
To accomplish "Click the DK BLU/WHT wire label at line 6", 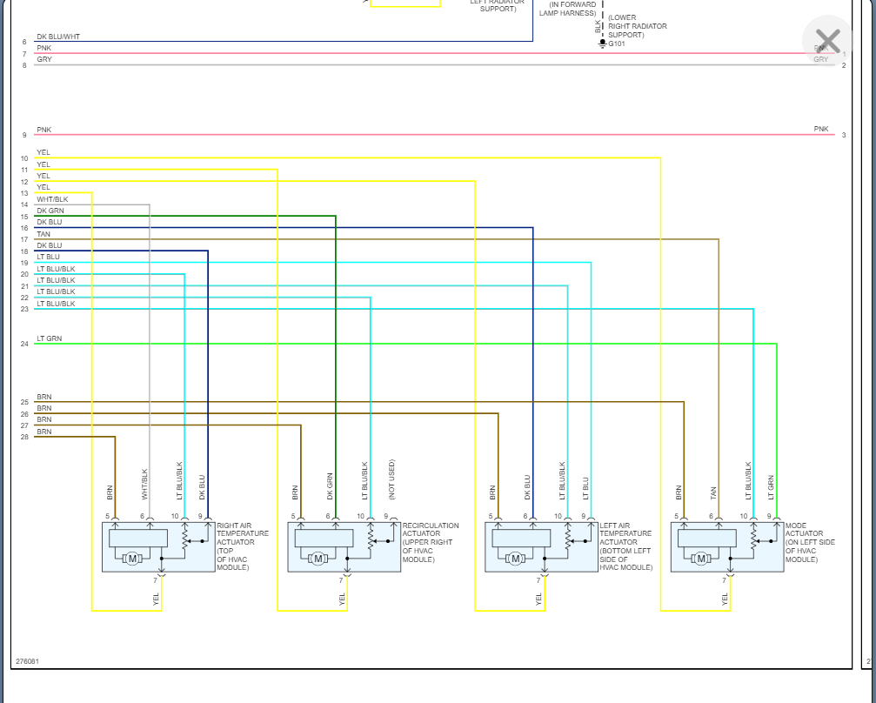I will click(58, 37).
